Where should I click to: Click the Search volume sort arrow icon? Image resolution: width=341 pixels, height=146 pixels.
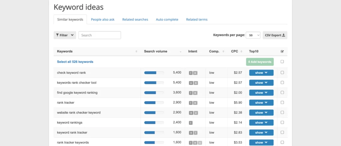click(180, 52)
